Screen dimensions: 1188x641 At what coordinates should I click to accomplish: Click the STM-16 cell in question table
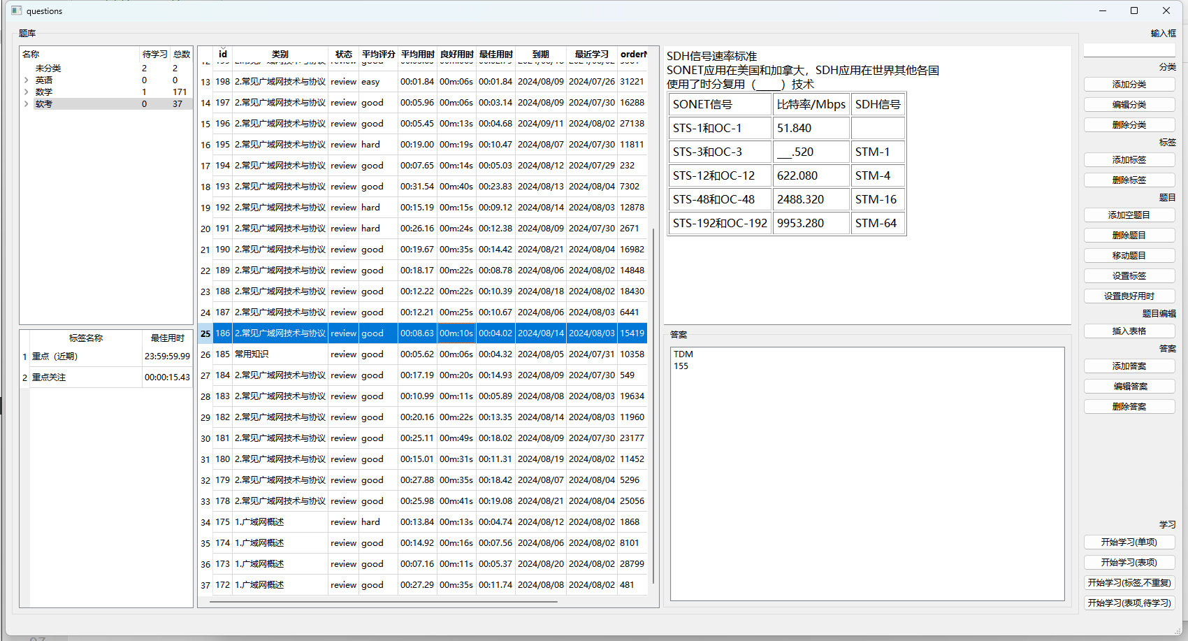click(x=878, y=200)
